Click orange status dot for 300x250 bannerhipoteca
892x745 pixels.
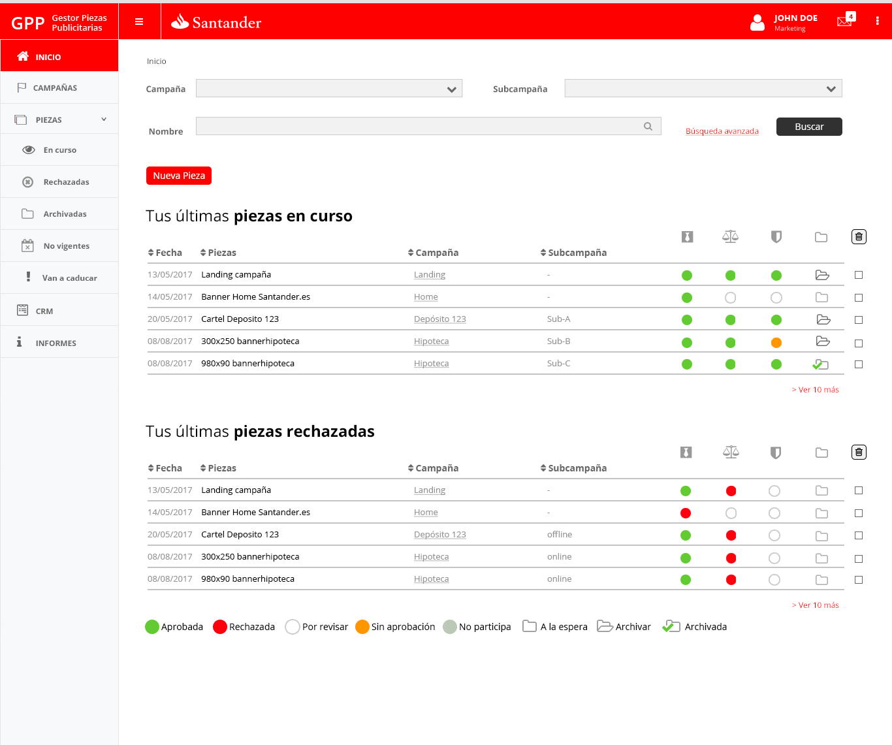pyautogui.click(x=776, y=343)
